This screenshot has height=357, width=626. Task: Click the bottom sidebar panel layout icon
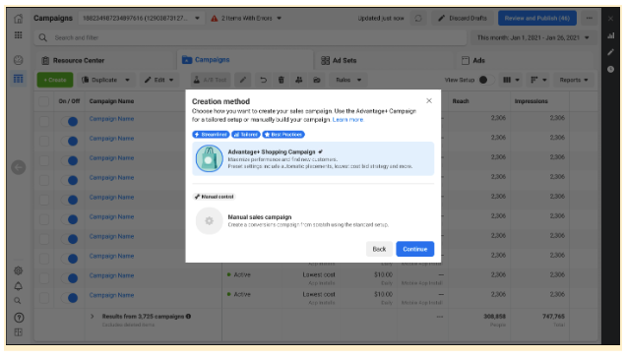tap(19, 332)
